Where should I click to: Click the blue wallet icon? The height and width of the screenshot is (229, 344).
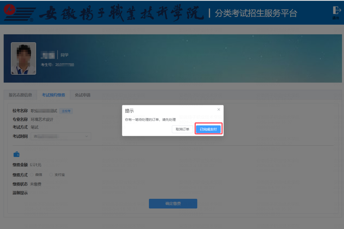(x=17, y=154)
